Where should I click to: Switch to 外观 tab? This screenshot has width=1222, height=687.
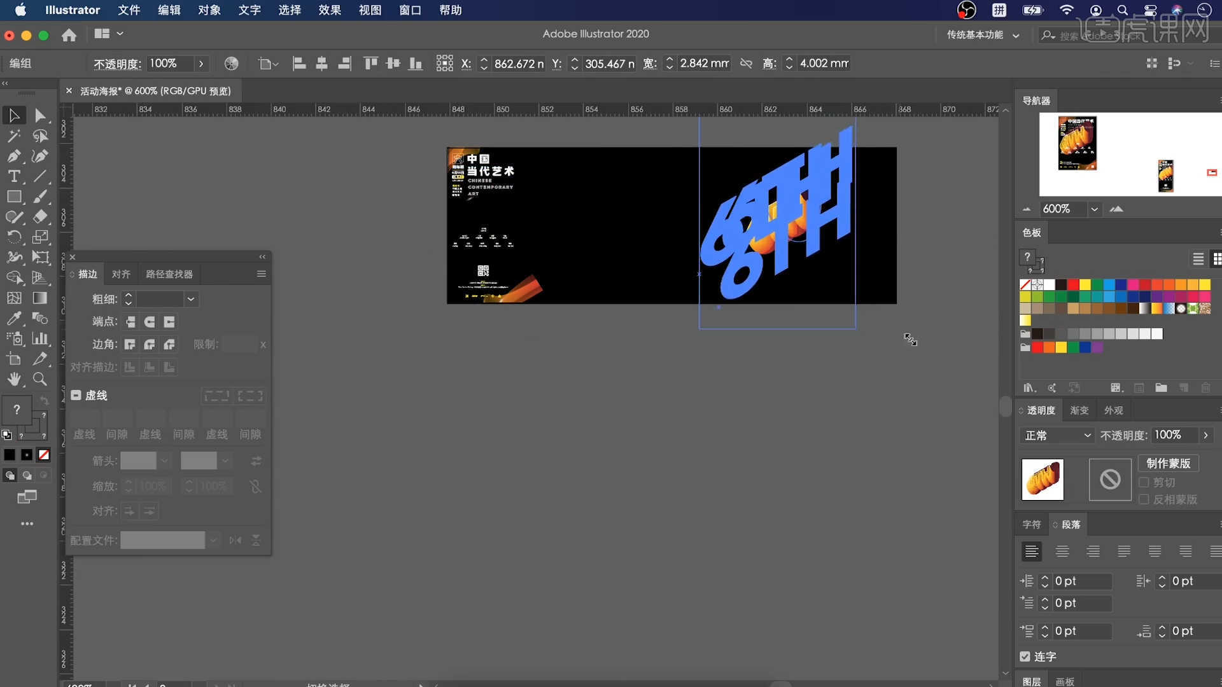[x=1114, y=410]
